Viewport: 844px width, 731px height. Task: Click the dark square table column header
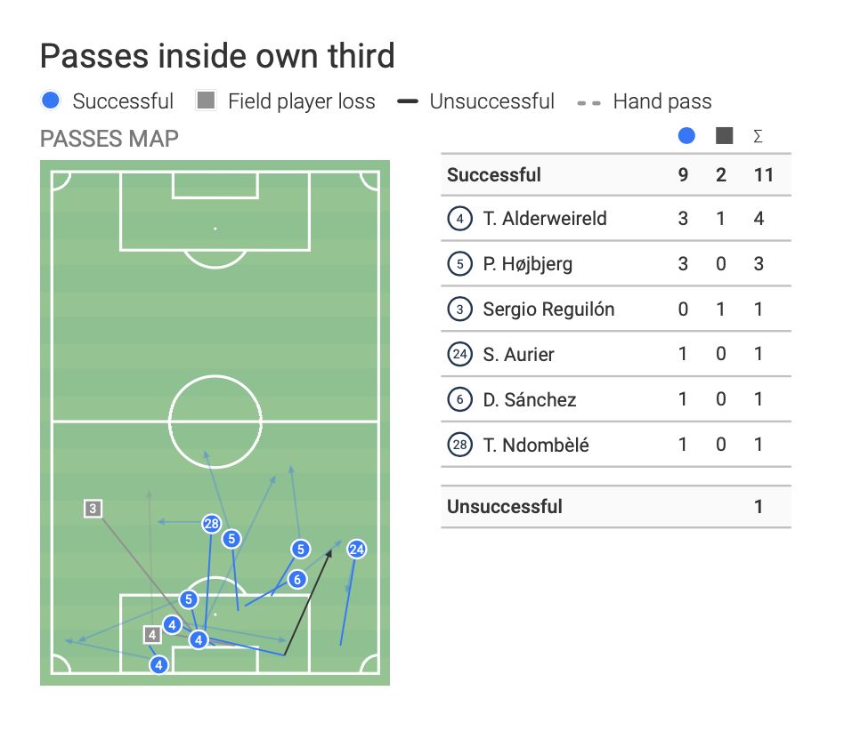click(724, 136)
